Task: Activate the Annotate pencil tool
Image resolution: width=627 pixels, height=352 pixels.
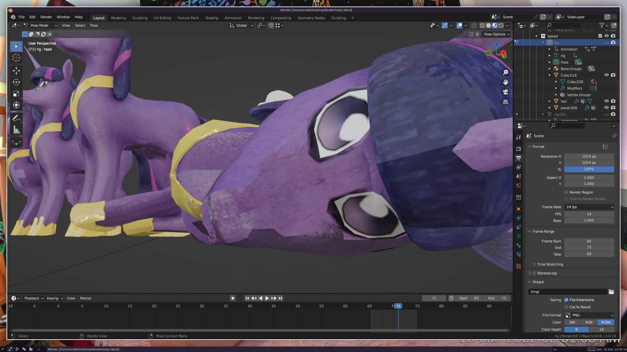Action: tap(16, 118)
